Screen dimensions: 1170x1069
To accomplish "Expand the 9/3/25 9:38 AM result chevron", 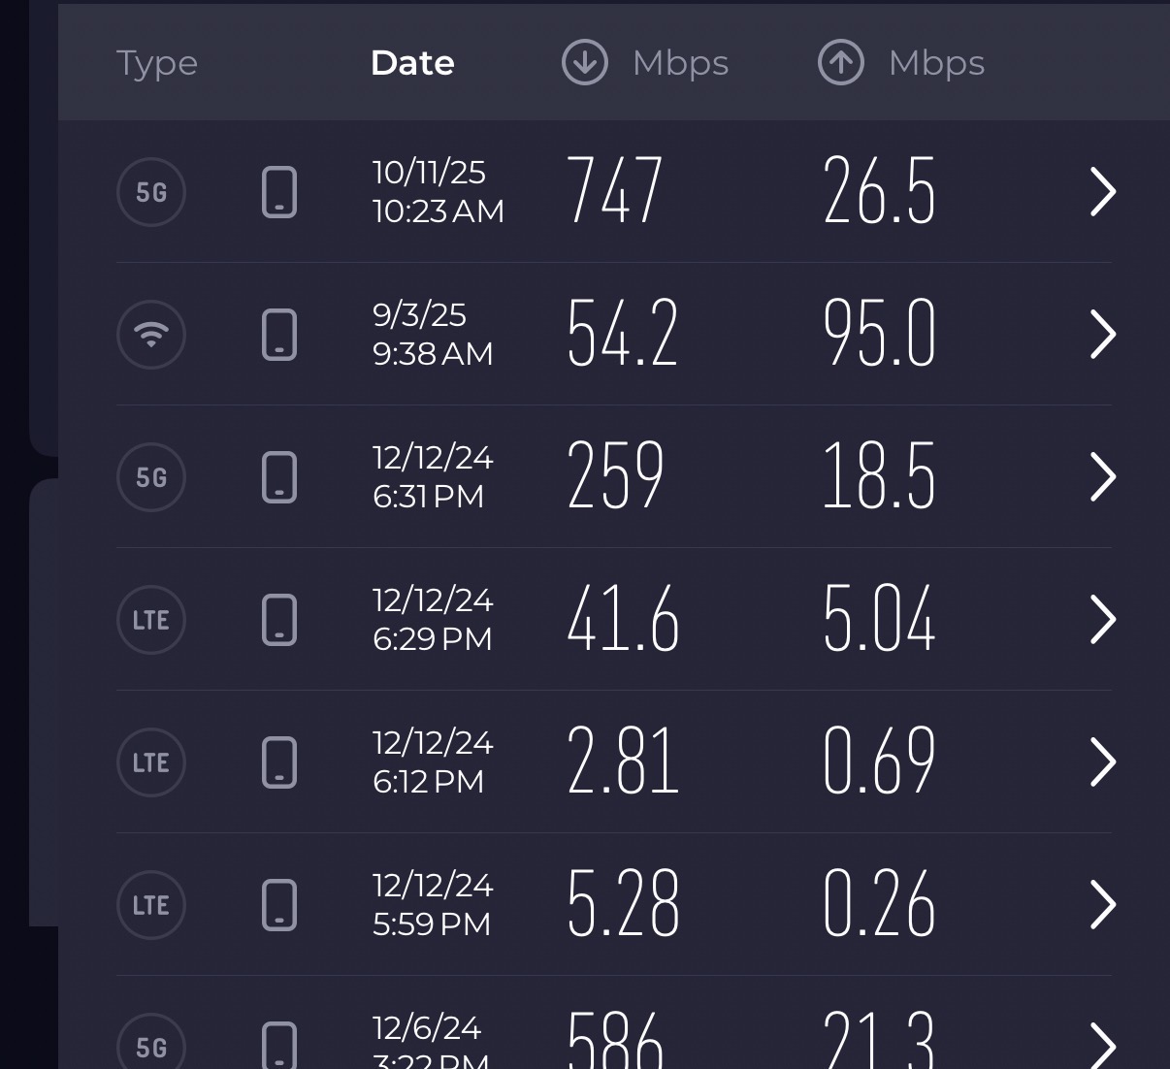I will point(1103,335).
